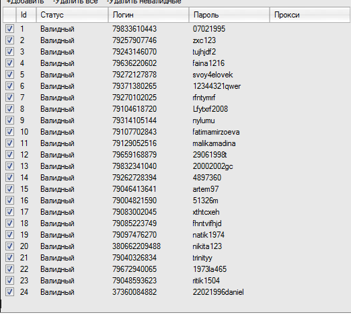The image size is (351, 315).
Task: Sort by the Статус column header
Action: (x=72, y=15)
